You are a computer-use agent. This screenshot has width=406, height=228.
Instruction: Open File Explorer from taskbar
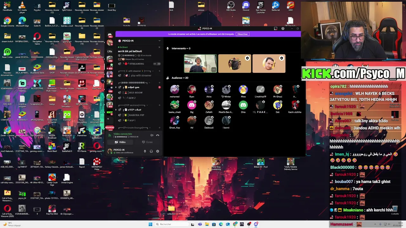207,224
